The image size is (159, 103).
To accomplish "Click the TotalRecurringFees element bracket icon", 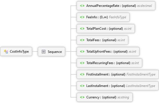I will coord(82,63).
